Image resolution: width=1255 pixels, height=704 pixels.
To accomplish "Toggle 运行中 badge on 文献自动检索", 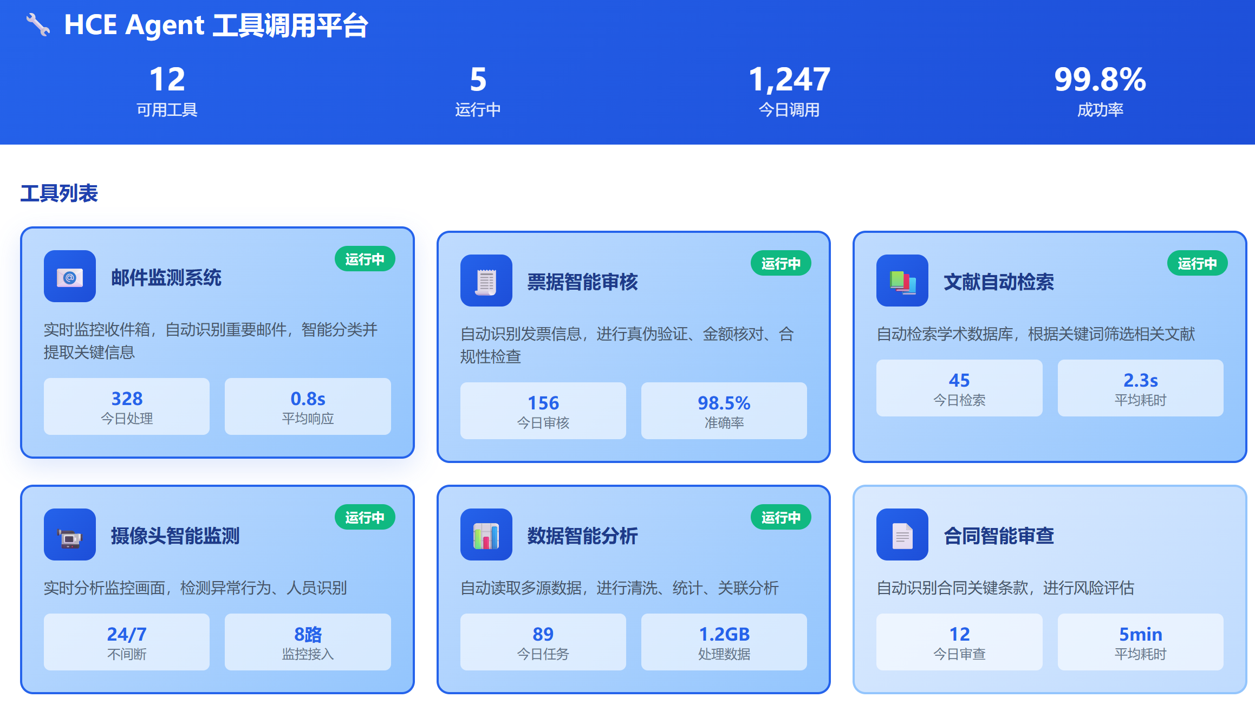I will coord(1197,263).
